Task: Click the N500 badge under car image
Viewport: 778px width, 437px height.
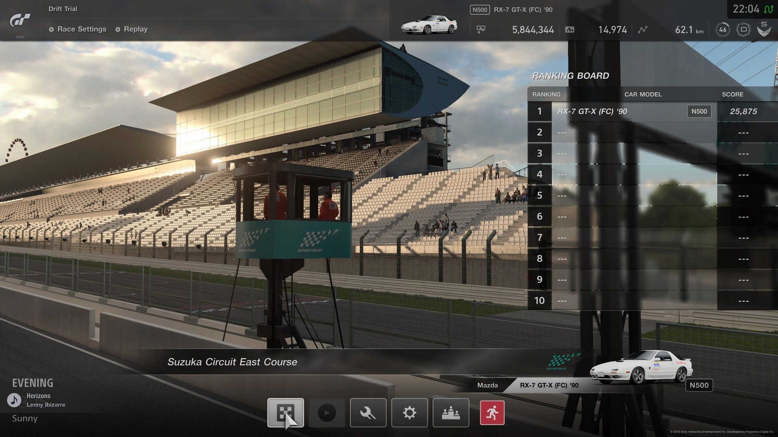Action: pyautogui.click(x=699, y=385)
